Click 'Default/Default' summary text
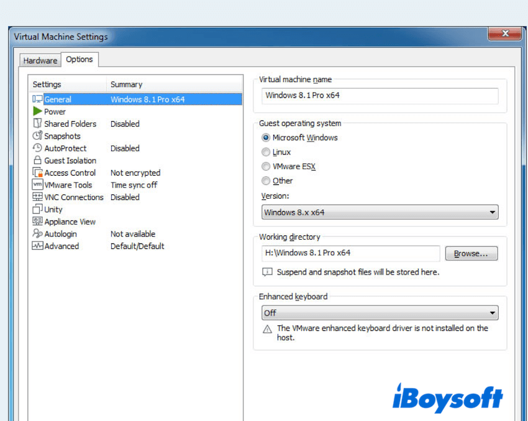528x421 pixels. coord(137,246)
